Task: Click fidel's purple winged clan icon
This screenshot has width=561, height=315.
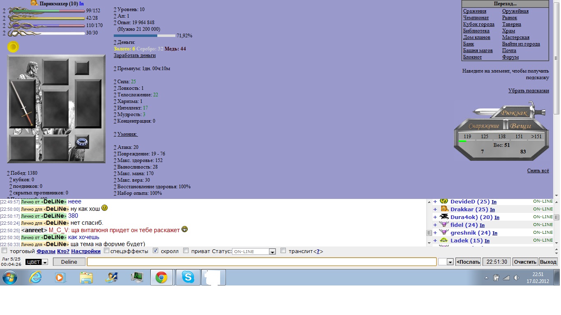Action: click(x=444, y=225)
